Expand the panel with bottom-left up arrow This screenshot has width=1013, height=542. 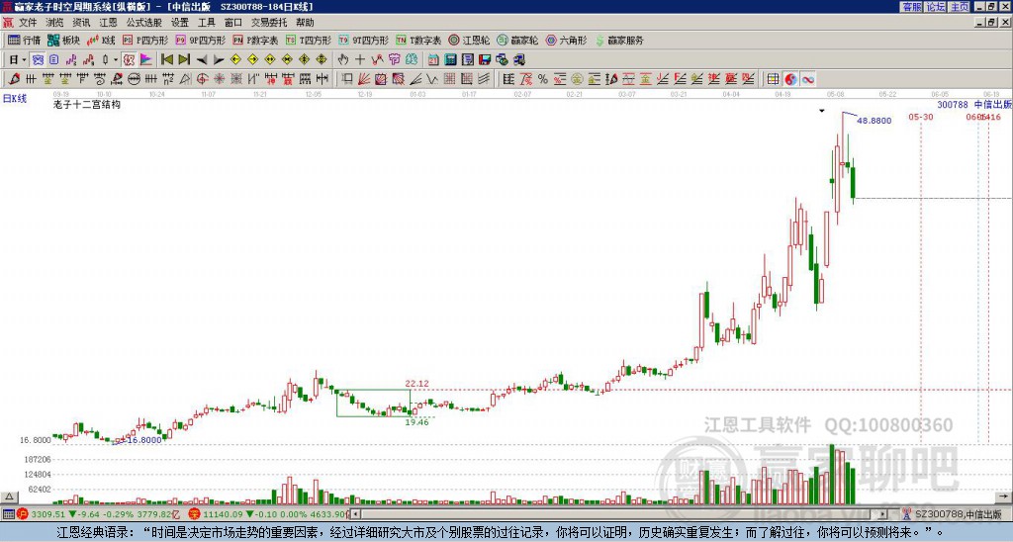point(9,497)
